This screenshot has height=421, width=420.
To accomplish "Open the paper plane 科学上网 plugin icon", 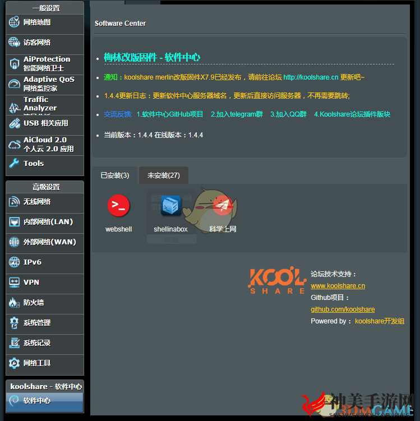I will click(223, 206).
